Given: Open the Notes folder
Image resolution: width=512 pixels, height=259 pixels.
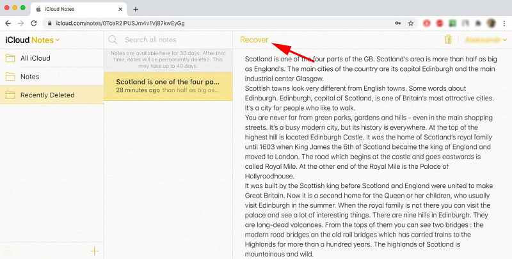Looking at the screenshot, I should tap(52, 77).
